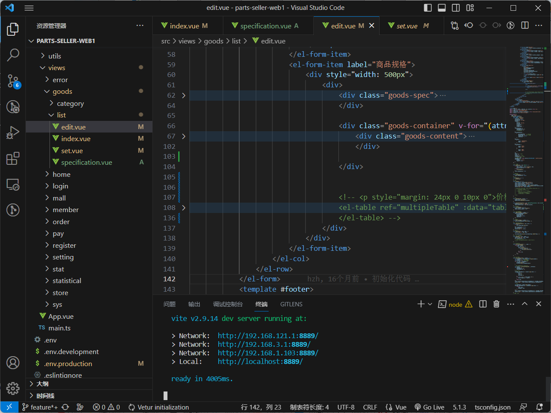Viewport: 551px width, 413px height.
Task: Open the 输出 panel tab
Action: (194, 304)
